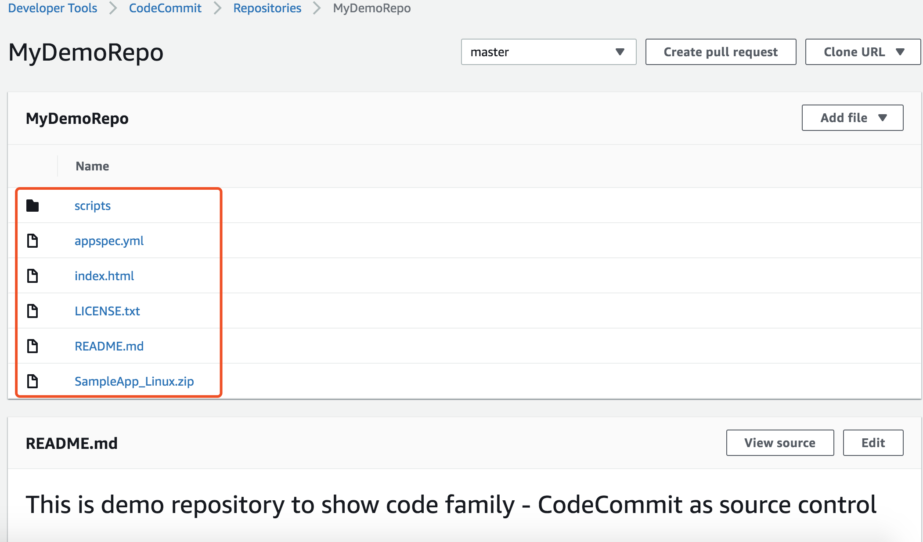Screen dimensions: 923x542
Task: Open the scripts folder
Action: click(93, 206)
